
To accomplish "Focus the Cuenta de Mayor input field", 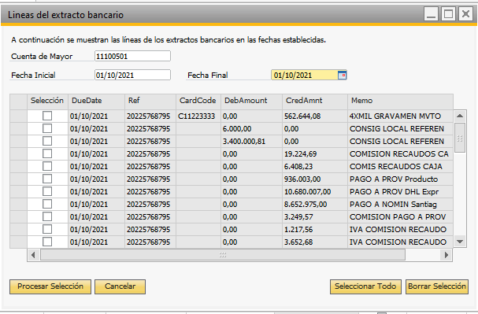I will point(132,56).
